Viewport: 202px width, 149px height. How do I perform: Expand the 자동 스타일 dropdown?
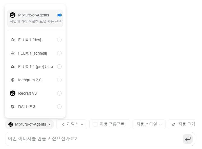[149, 124]
